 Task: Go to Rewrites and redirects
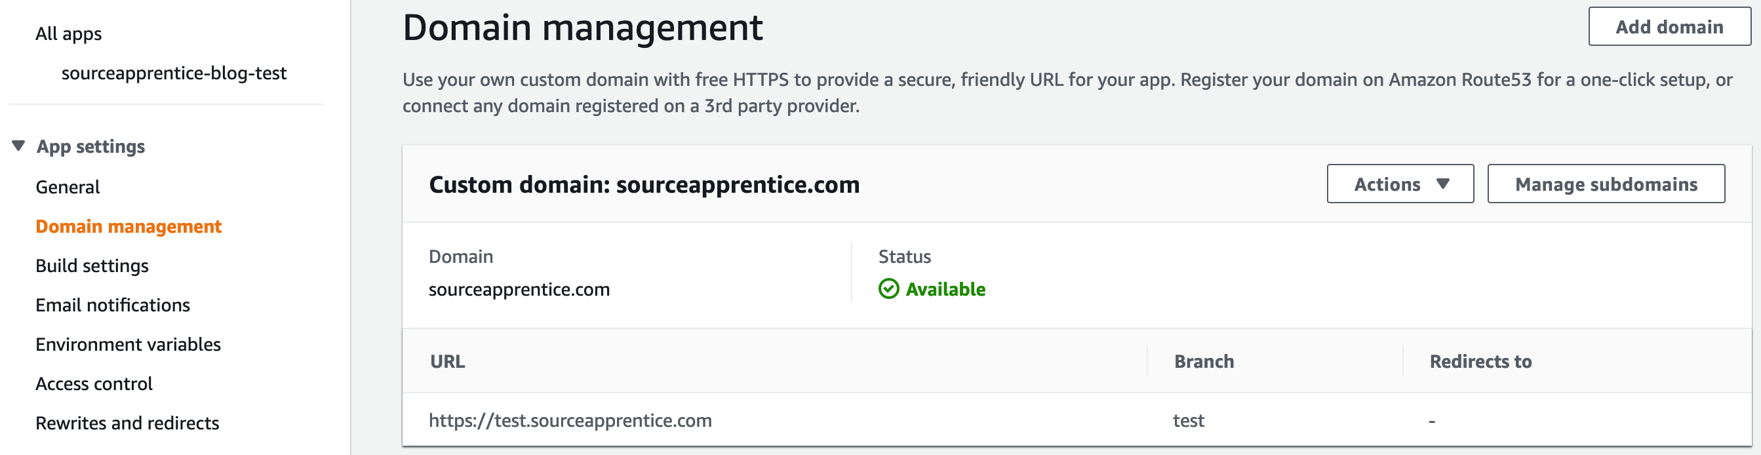[x=127, y=423]
